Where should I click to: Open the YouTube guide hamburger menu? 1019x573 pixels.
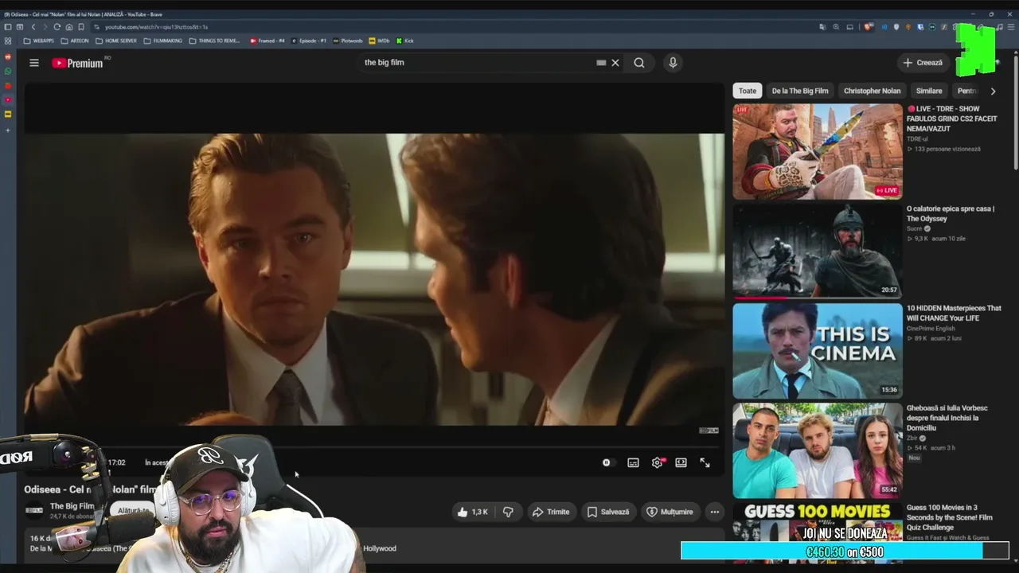pos(34,63)
